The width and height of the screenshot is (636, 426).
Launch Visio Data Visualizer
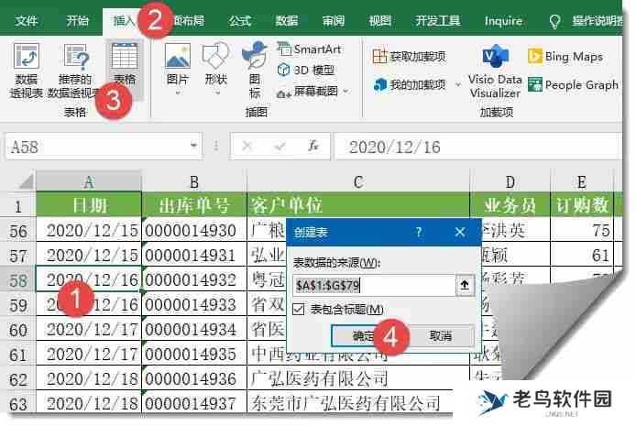point(495,71)
